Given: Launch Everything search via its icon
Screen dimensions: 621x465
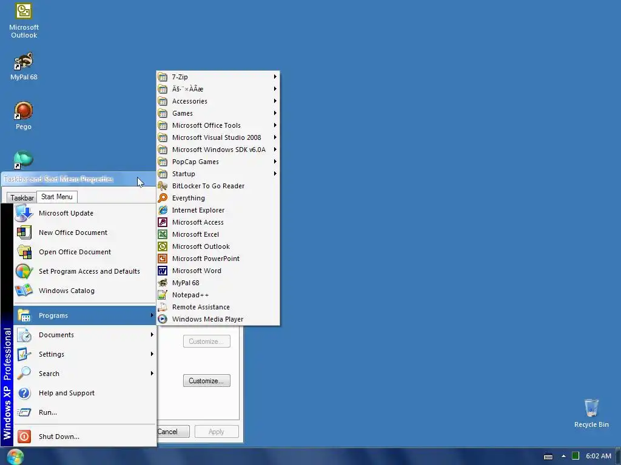Looking at the screenshot, I should tap(163, 198).
